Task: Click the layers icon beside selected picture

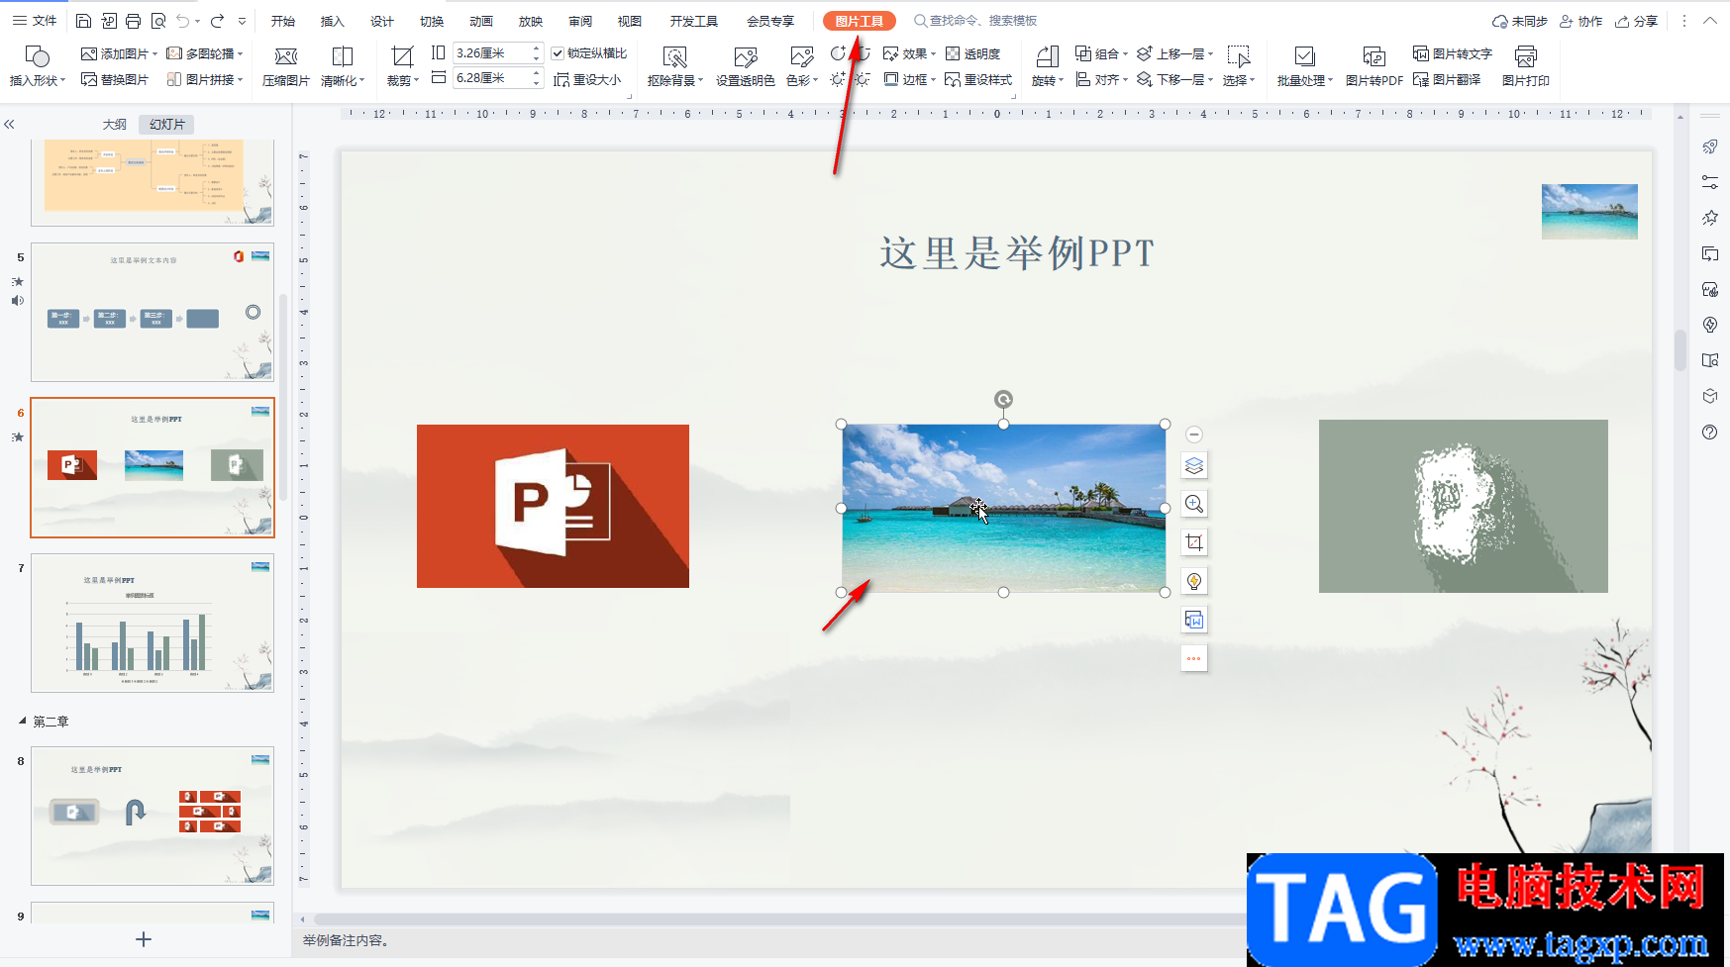Action: pyautogui.click(x=1194, y=465)
